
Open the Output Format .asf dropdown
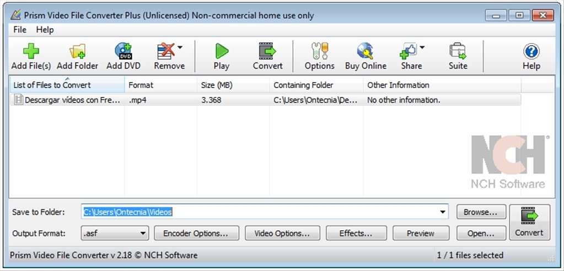click(x=115, y=233)
